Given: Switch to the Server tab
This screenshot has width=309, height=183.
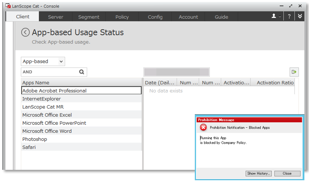Looking at the screenshot, I should (x=56, y=17).
